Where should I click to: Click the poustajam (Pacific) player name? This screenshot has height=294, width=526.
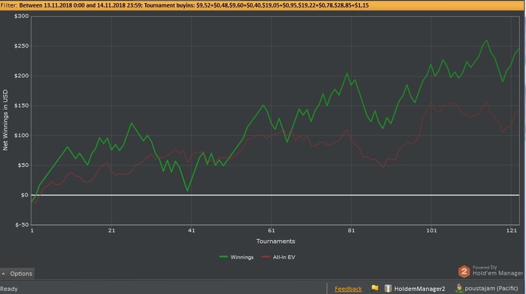click(x=491, y=288)
